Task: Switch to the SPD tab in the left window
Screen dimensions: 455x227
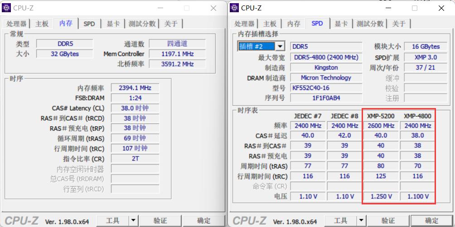Action: [89, 24]
